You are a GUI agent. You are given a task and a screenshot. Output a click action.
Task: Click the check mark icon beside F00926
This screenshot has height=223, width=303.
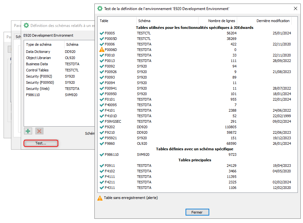tap(102, 72)
